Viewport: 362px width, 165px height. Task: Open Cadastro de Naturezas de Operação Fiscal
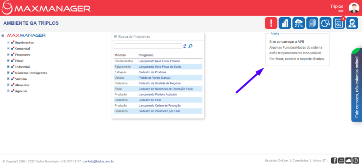(166, 88)
